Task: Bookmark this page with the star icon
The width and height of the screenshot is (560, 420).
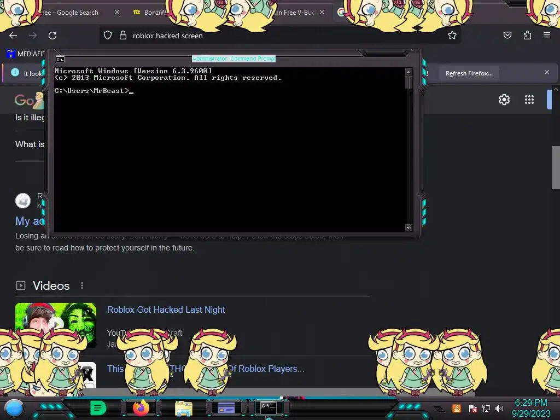Action: (452, 36)
